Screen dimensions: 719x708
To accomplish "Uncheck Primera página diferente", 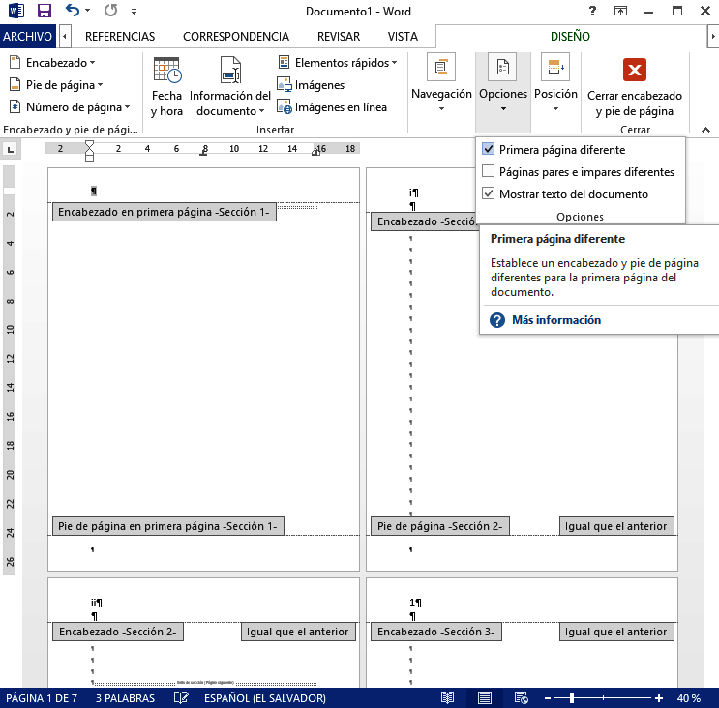I will click(489, 150).
